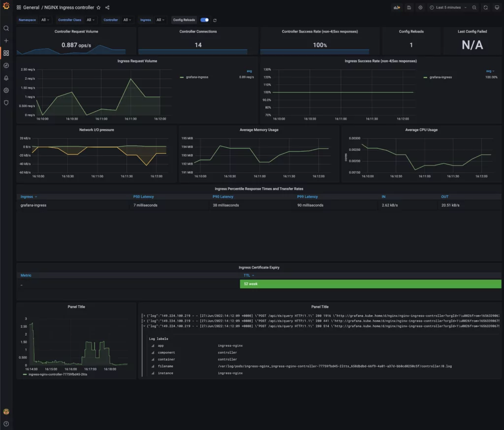
Task: Open the user avatar at sidebar bottom
Action: click(6, 411)
